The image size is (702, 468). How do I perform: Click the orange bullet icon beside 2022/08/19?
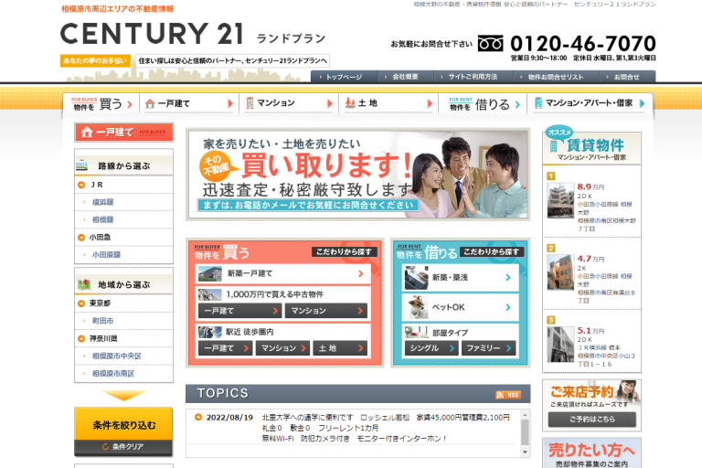coord(197,418)
